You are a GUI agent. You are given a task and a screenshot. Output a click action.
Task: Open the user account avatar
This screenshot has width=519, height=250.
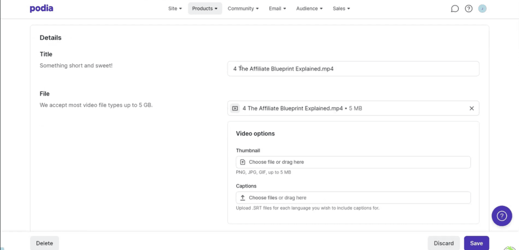pyautogui.click(x=483, y=9)
